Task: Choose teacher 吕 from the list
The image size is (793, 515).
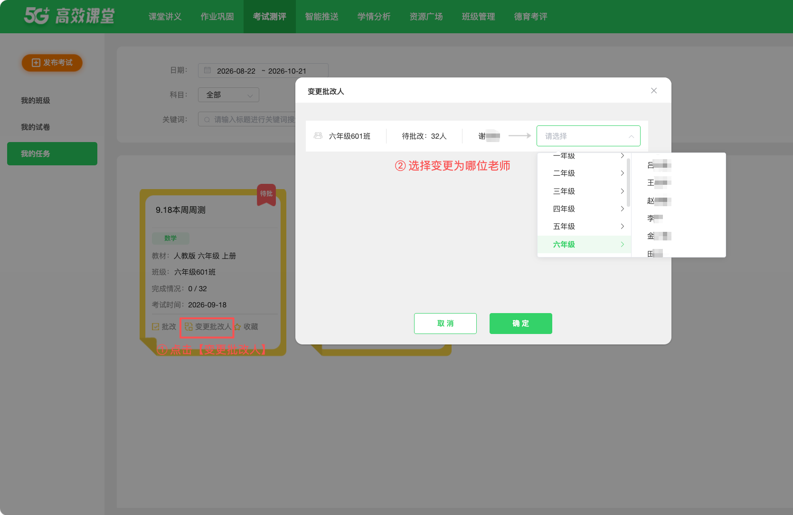Action: [659, 165]
